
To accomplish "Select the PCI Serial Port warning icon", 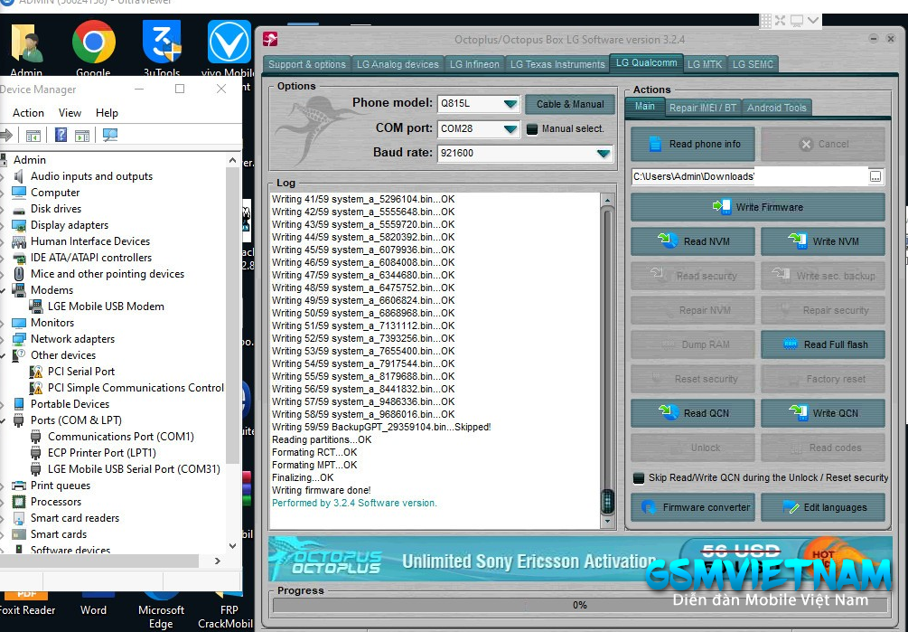I will 36,372.
